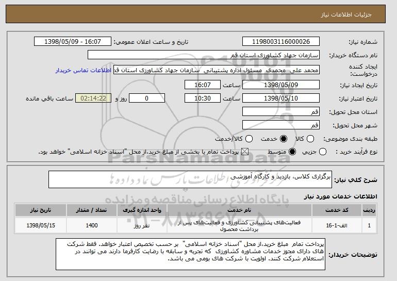Click the validity date field 1398/05/10
This screenshot has width=397, height=281.
(x=281, y=98)
